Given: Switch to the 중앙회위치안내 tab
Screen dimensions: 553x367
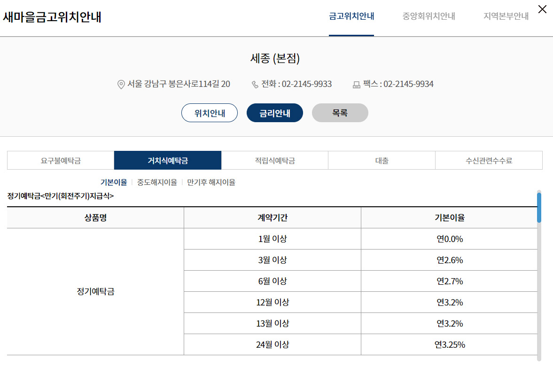Looking at the screenshot, I should pos(428,16).
